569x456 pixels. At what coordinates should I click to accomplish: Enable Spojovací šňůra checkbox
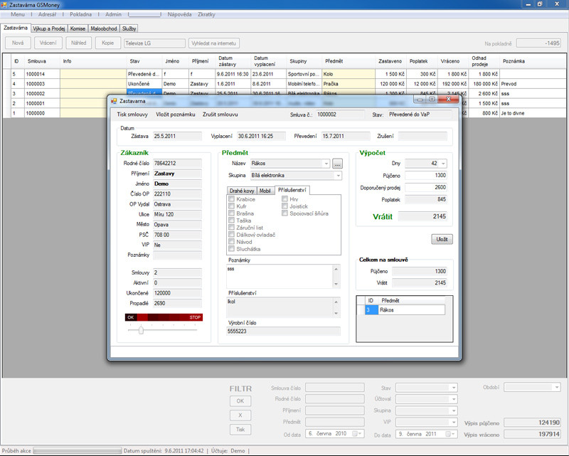(285, 213)
